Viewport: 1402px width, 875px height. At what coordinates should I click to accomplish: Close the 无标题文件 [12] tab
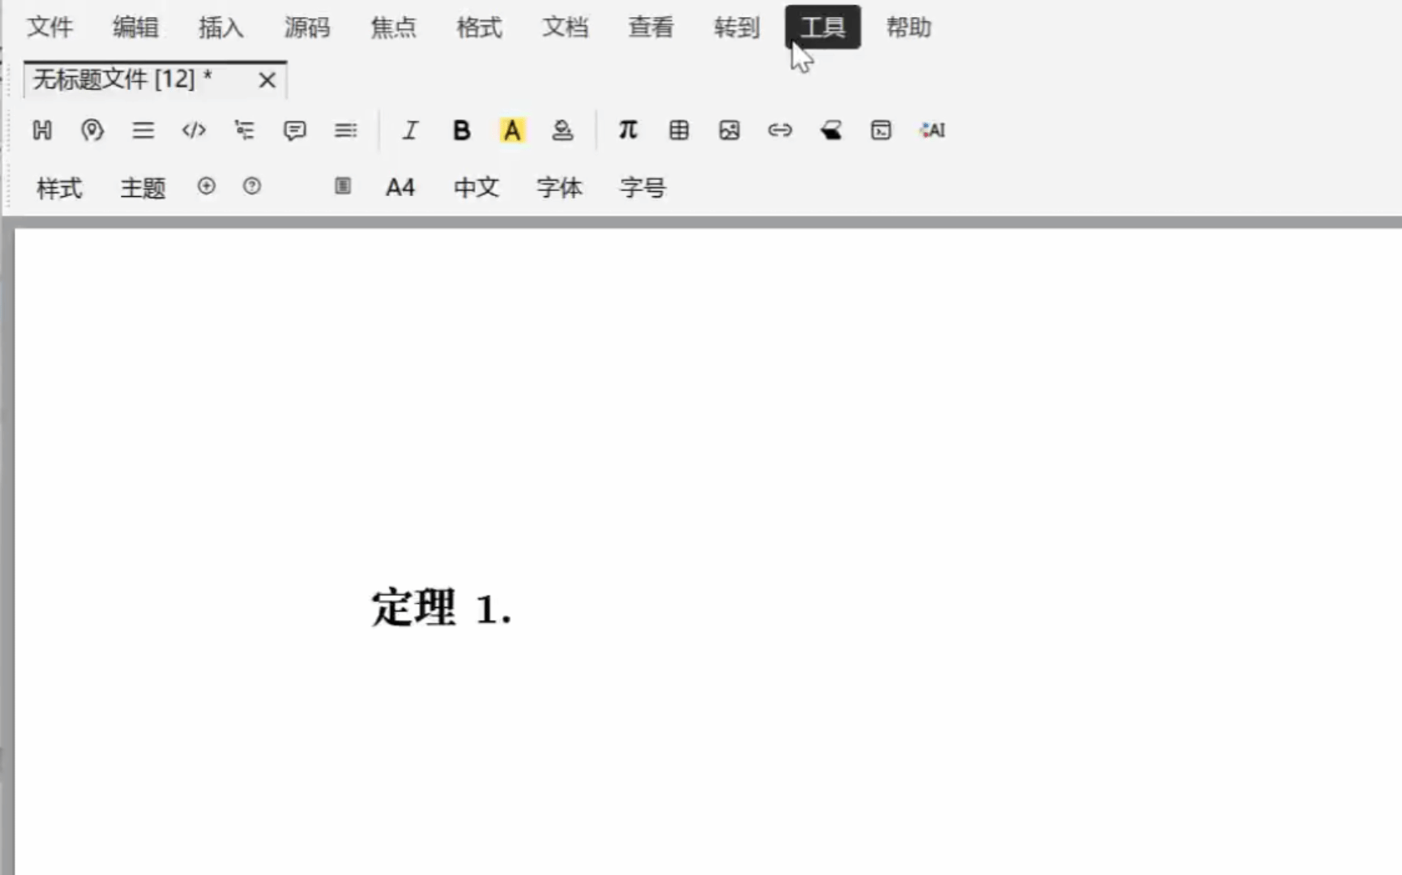tap(267, 80)
